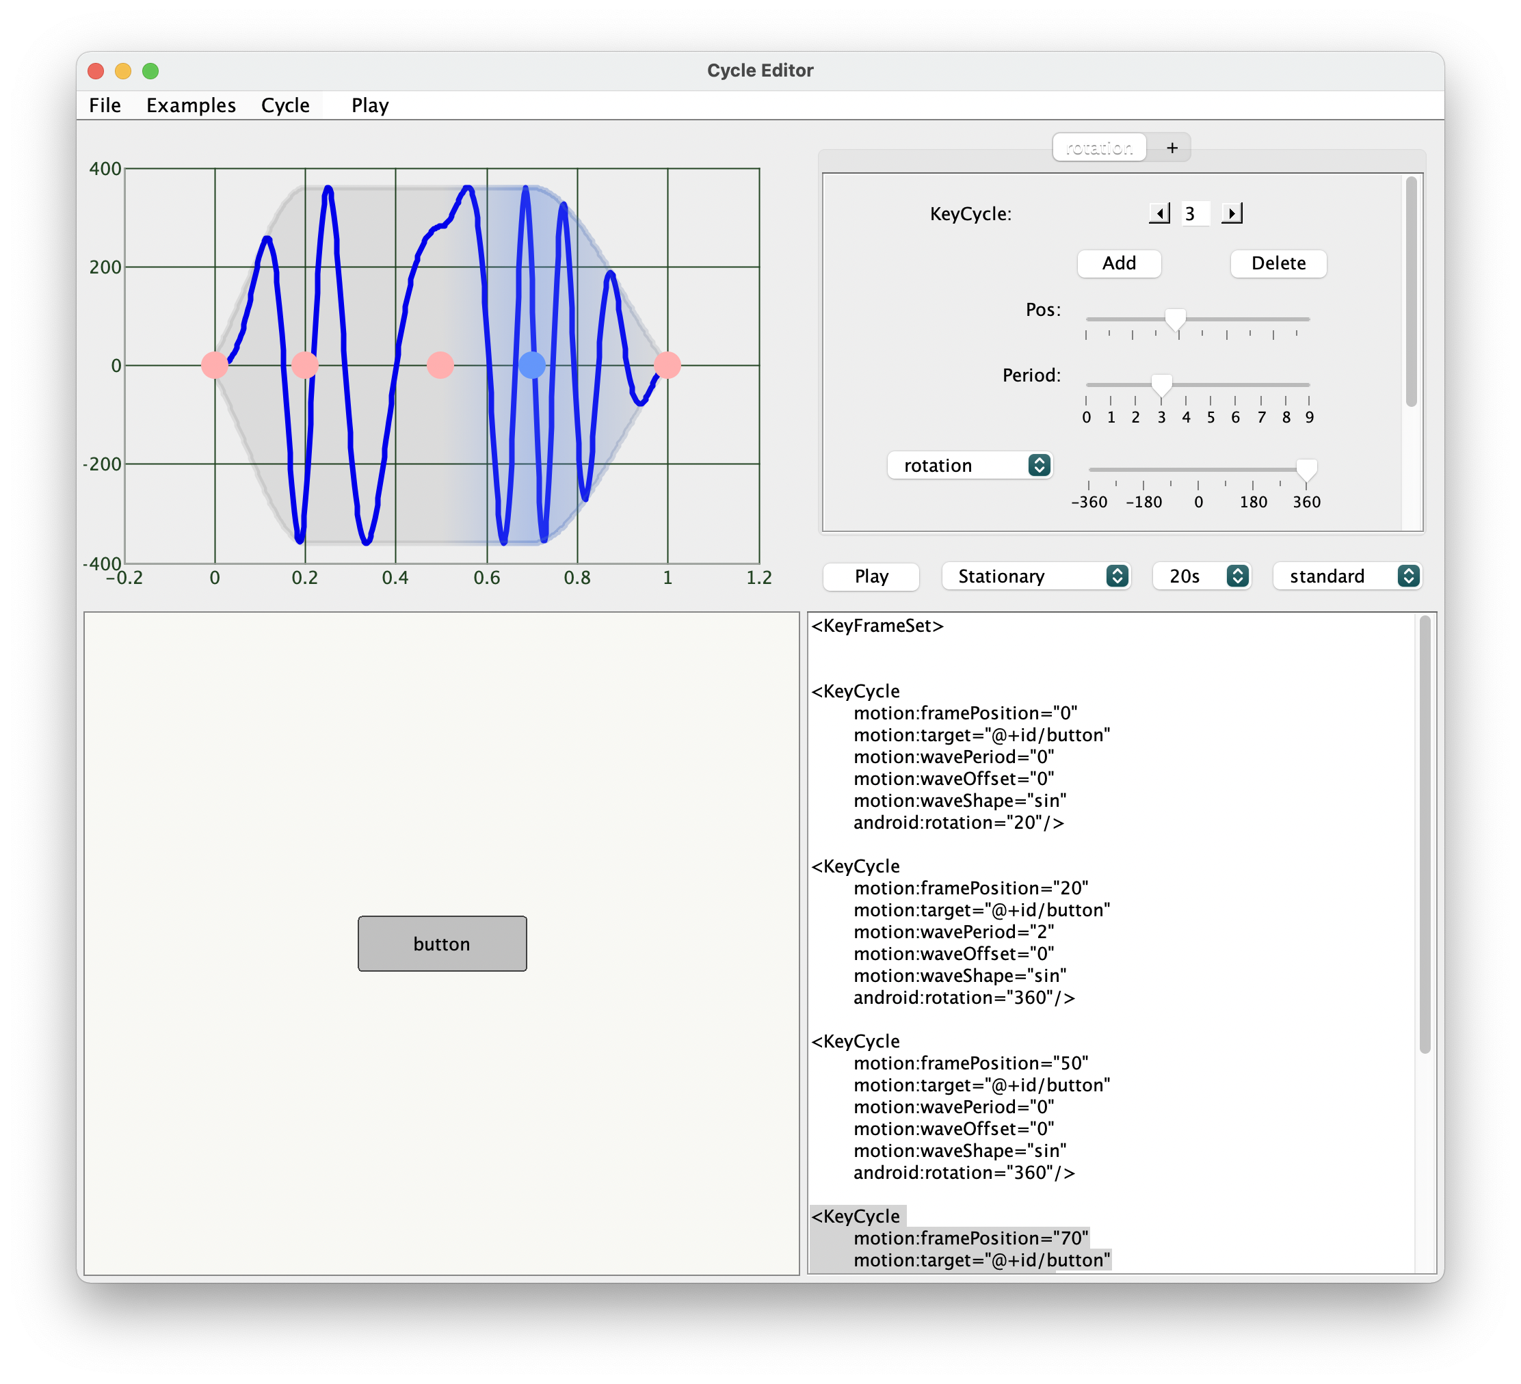
Task: Select the pink keyframe marker at position 1
Action: 667,365
